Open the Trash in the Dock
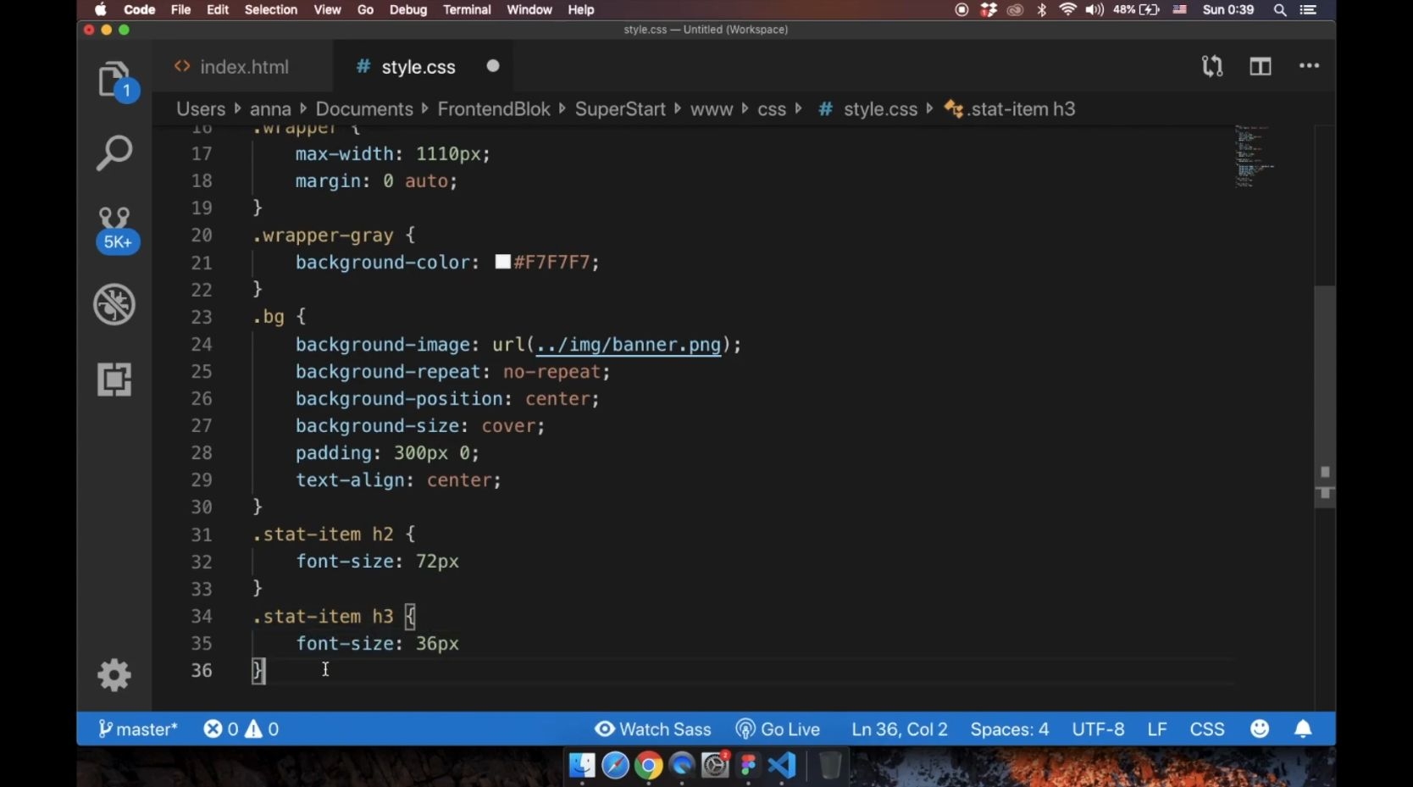1413x787 pixels. [x=830, y=766]
